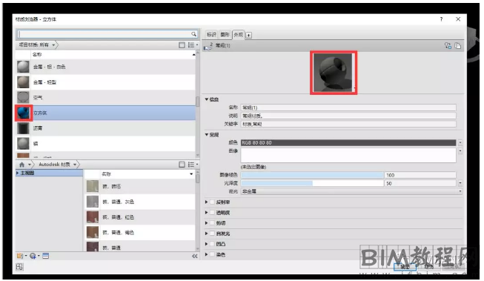Viewport: 484px width, 281px height.
Task: Click the 确定 button
Action: coord(405,266)
